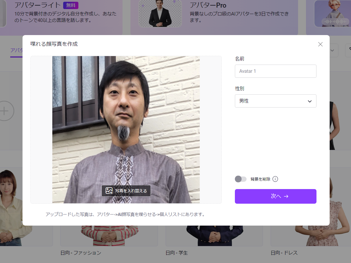Click the info icon beside 背景を削除
351x263 pixels.
click(275, 179)
